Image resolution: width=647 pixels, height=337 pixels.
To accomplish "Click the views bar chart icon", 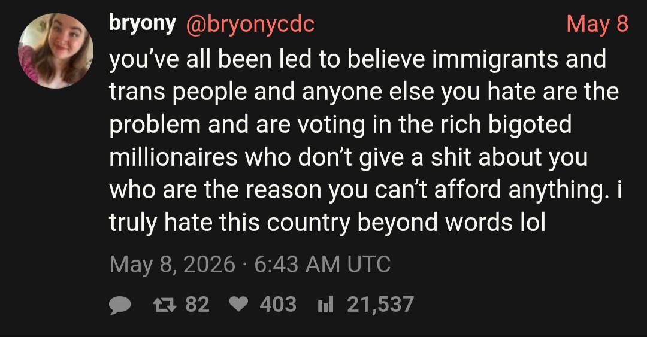I will (325, 306).
